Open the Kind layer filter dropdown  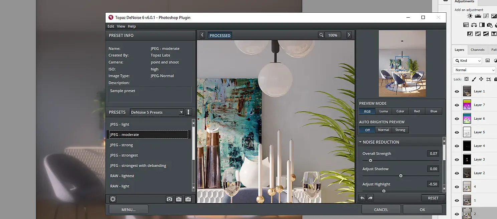point(467,61)
